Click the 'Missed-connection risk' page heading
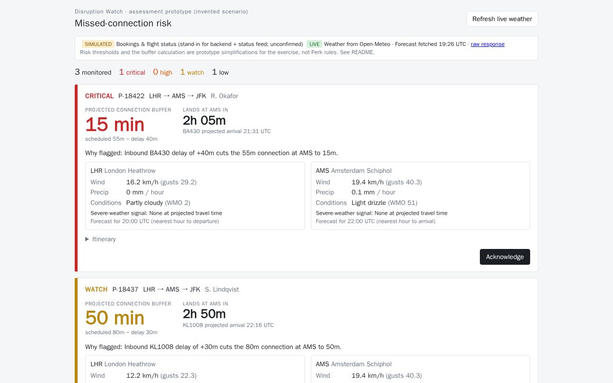This screenshot has width=613, height=383. (x=123, y=23)
